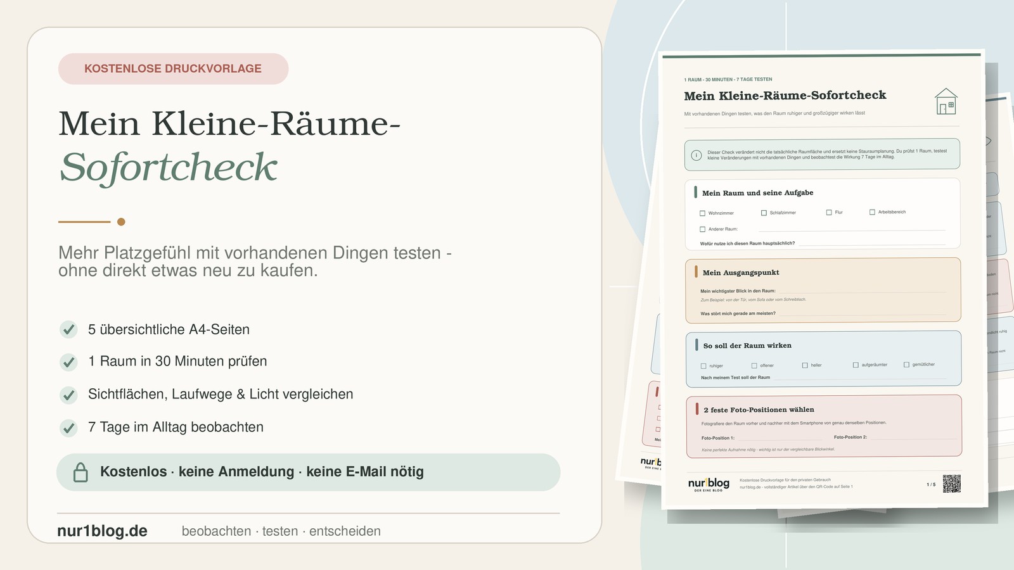
Task: Click the info circle icon in the green notice box
Action: tap(696, 155)
